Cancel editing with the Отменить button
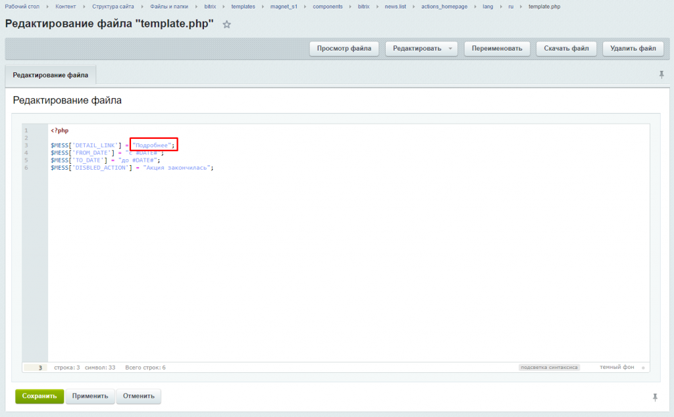 click(138, 396)
